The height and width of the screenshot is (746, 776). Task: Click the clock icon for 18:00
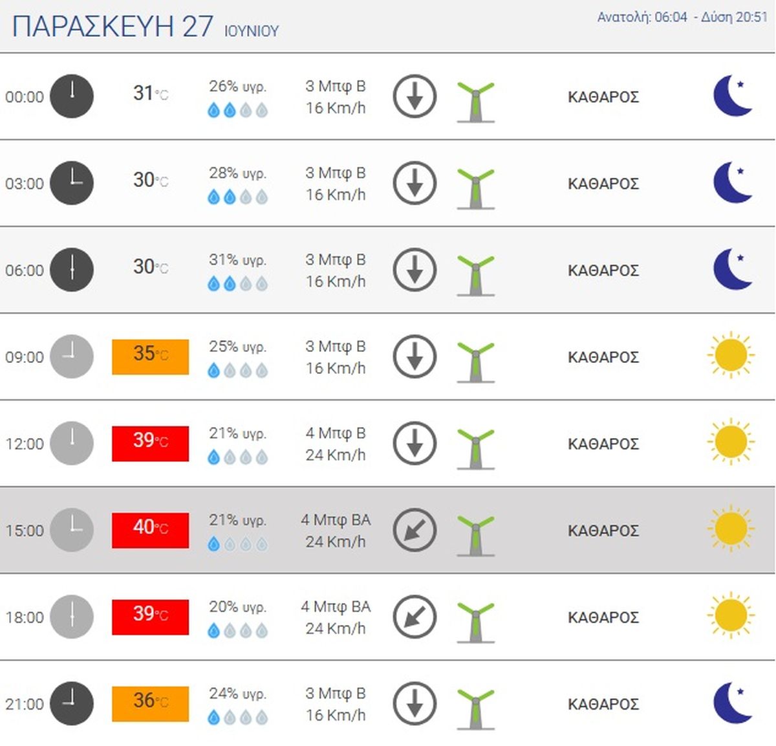pyautogui.click(x=72, y=617)
